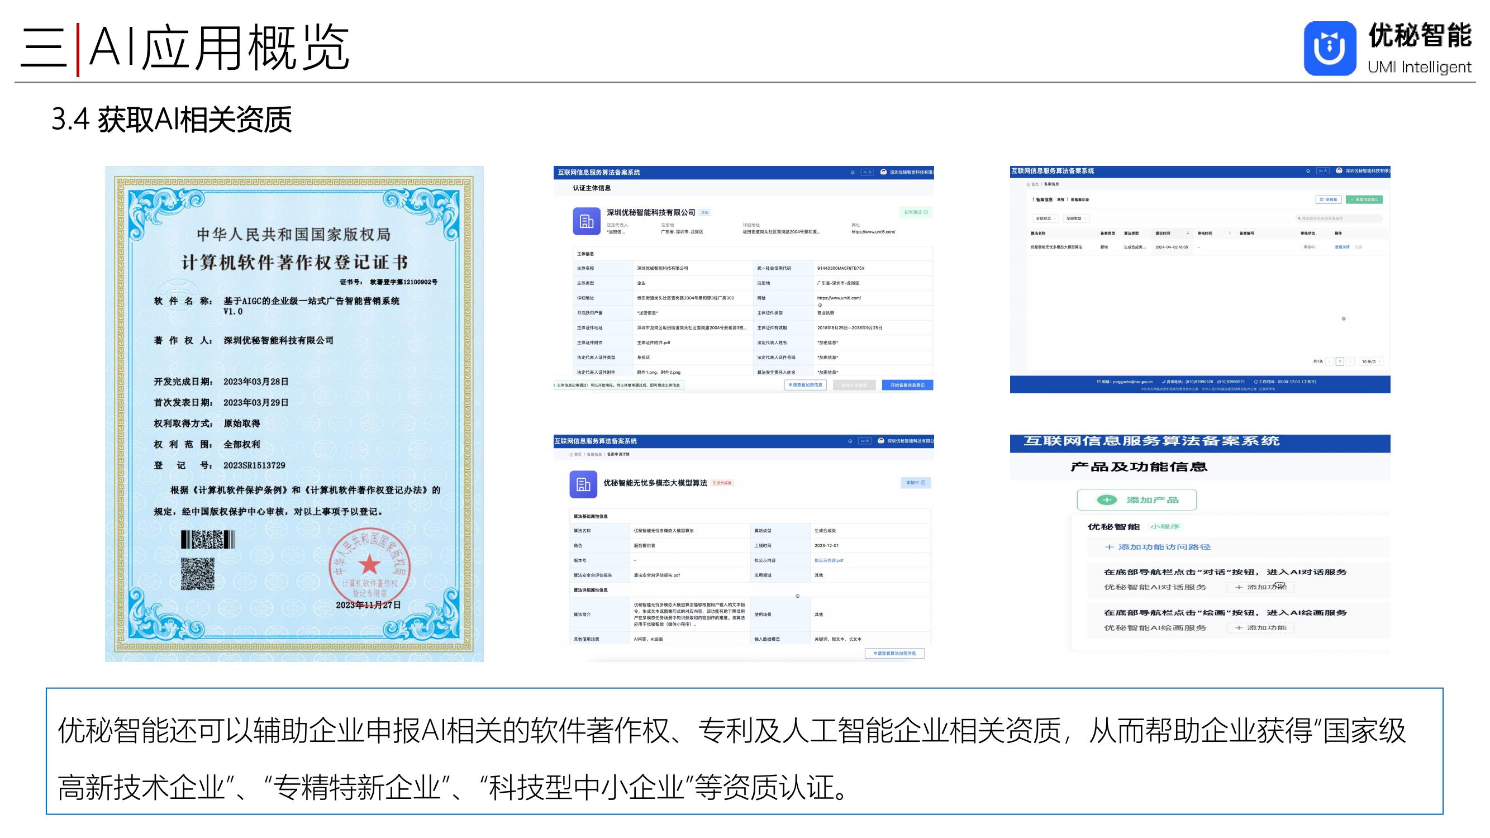1490x838 pixels.
Task: Click the bottom description text box
Action: tap(744, 751)
